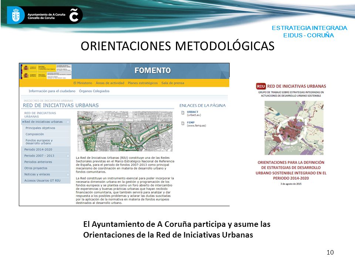Click the white C with tilde logo
Screen dimensions: 355x266
click(x=74, y=15)
